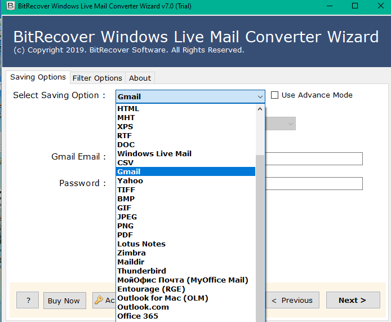This screenshot has height=322, width=391.
Task: Select Yahoo from the saving options
Action: click(x=130, y=181)
